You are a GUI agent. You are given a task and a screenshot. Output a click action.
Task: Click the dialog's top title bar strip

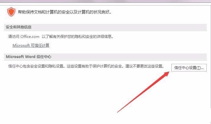click(x=106, y=1)
